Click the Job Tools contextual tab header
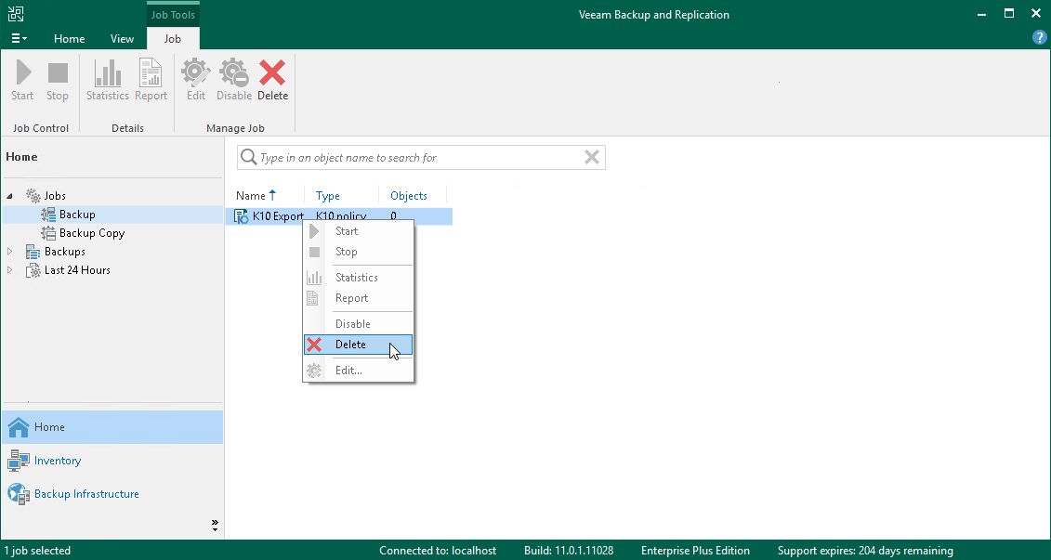This screenshot has width=1051, height=560. click(x=173, y=14)
